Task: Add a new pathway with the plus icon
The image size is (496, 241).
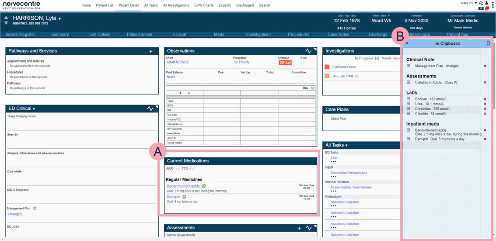Action: click(151, 52)
